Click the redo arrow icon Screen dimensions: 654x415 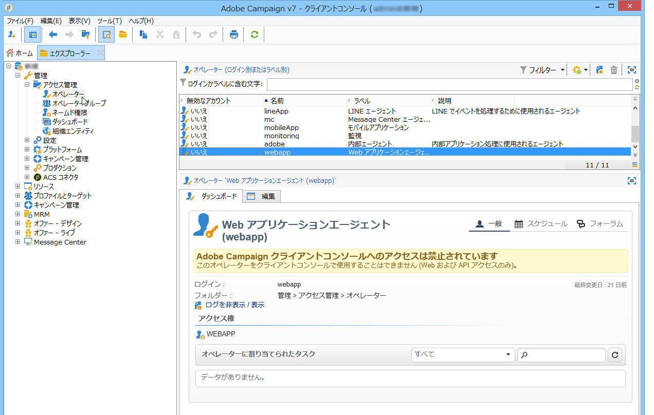click(213, 35)
